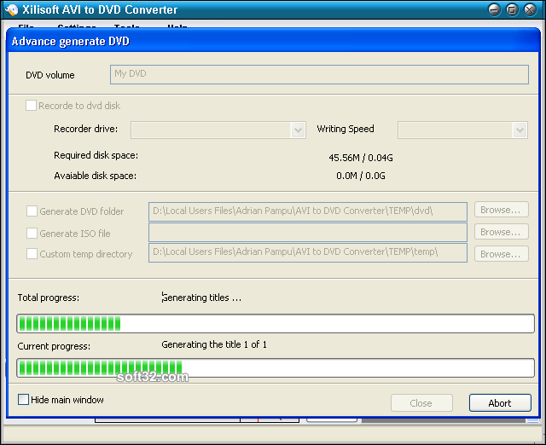Maximize the Xilisoft AVI to DVD Converter window
546x445 pixels.
(512, 9)
